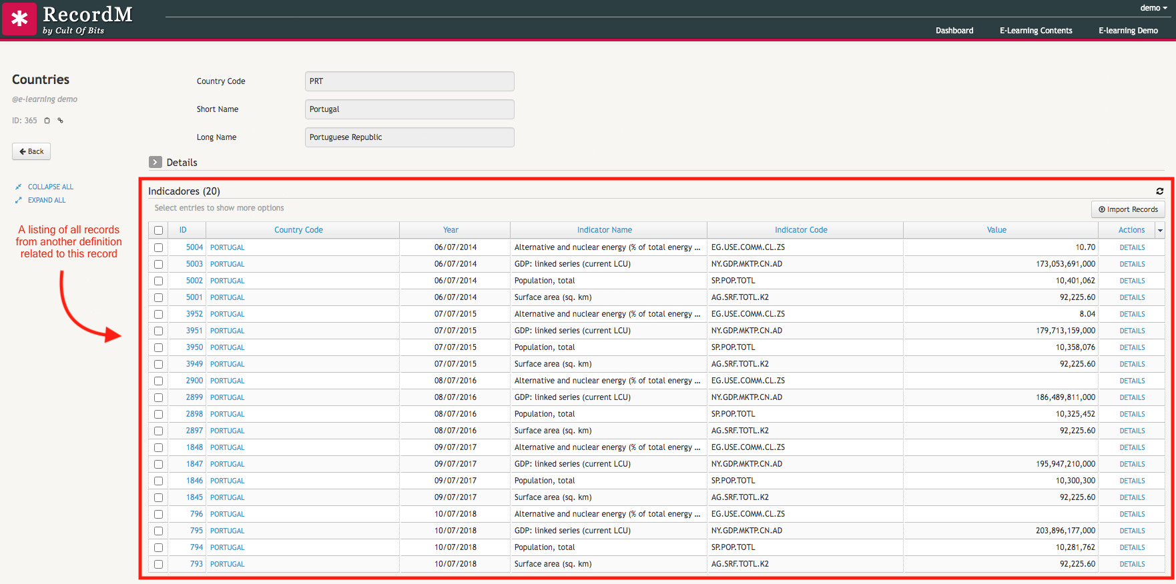Check the box for record 2900
The width and height of the screenshot is (1176, 584).
coord(158,381)
